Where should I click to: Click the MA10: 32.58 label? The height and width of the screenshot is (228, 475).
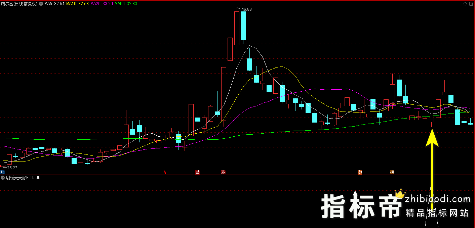[x=77, y=4]
